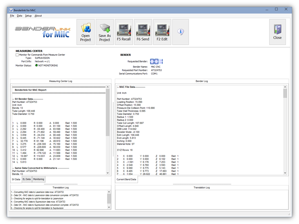Click the SV Data tab
Viewport: 299px width, 224px height.
(x=16, y=179)
